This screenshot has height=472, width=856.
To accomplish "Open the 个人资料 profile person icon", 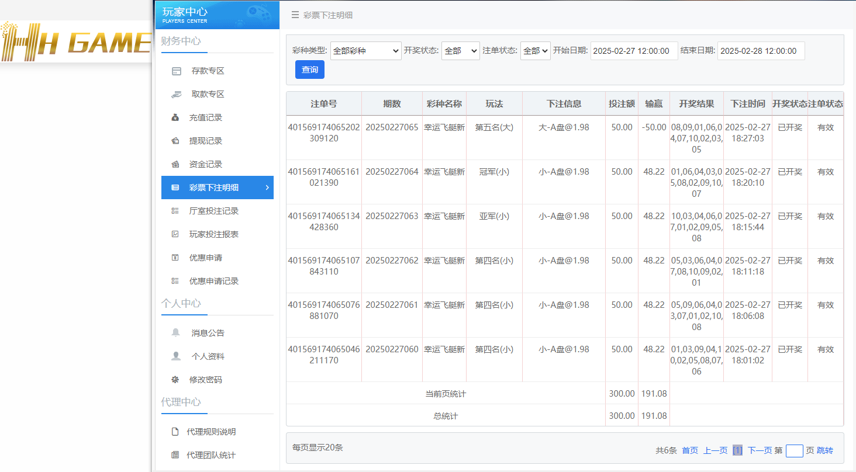I will pyautogui.click(x=176, y=356).
